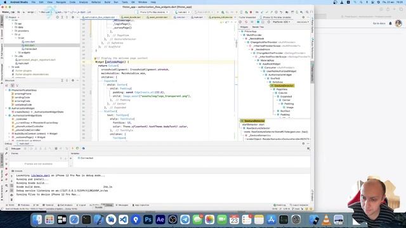Switch to the Debugger tab
This screenshot has height=228, width=406.
pos(16,149)
